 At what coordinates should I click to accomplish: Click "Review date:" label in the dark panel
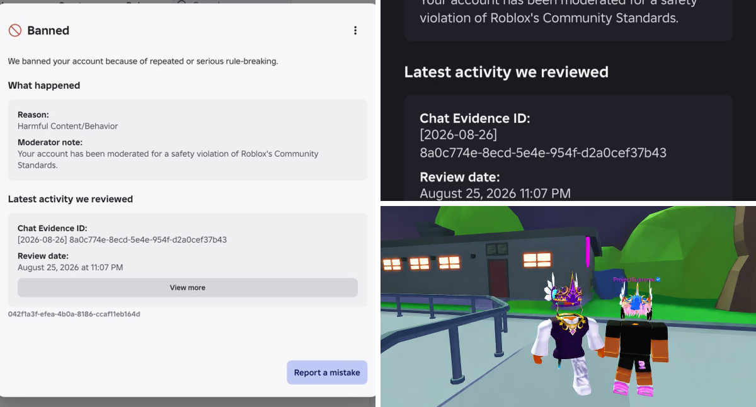460,177
